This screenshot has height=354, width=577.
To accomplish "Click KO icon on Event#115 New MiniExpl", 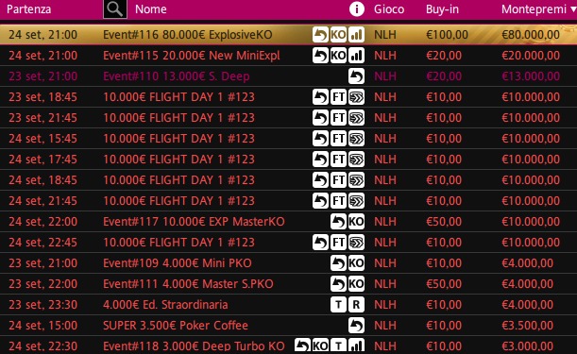I will coord(338,56).
